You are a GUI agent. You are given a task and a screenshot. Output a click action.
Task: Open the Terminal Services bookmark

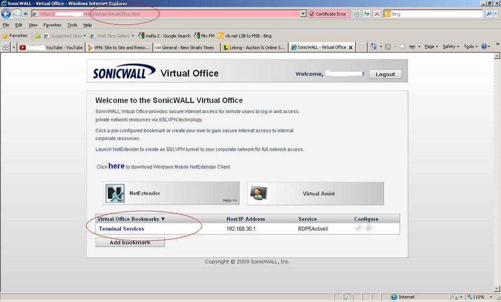tap(121, 229)
